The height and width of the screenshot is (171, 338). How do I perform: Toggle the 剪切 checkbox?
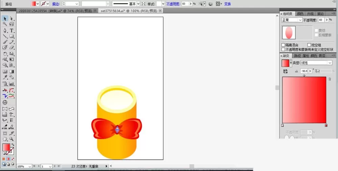[316, 31]
